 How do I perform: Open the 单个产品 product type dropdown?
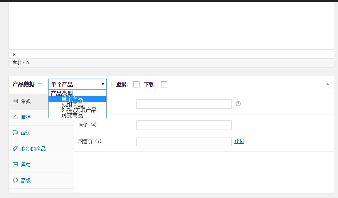pyautogui.click(x=77, y=84)
